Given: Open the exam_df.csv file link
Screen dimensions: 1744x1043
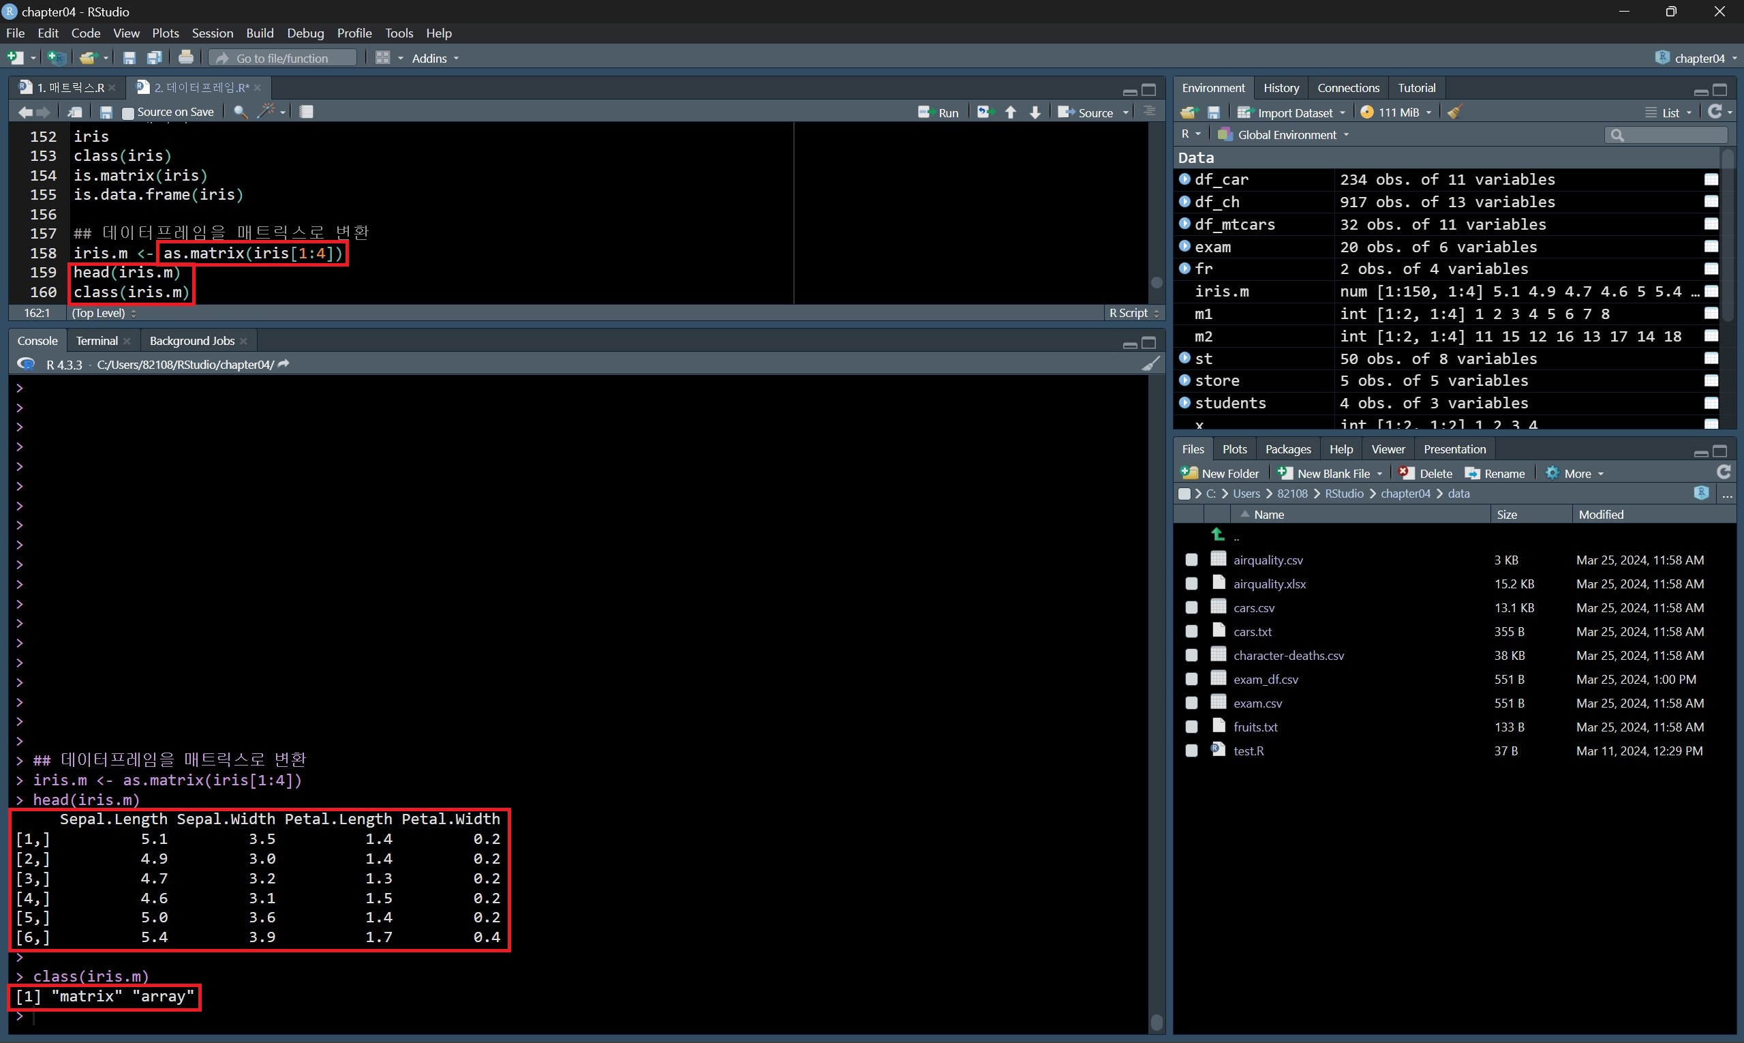Looking at the screenshot, I should (x=1266, y=680).
